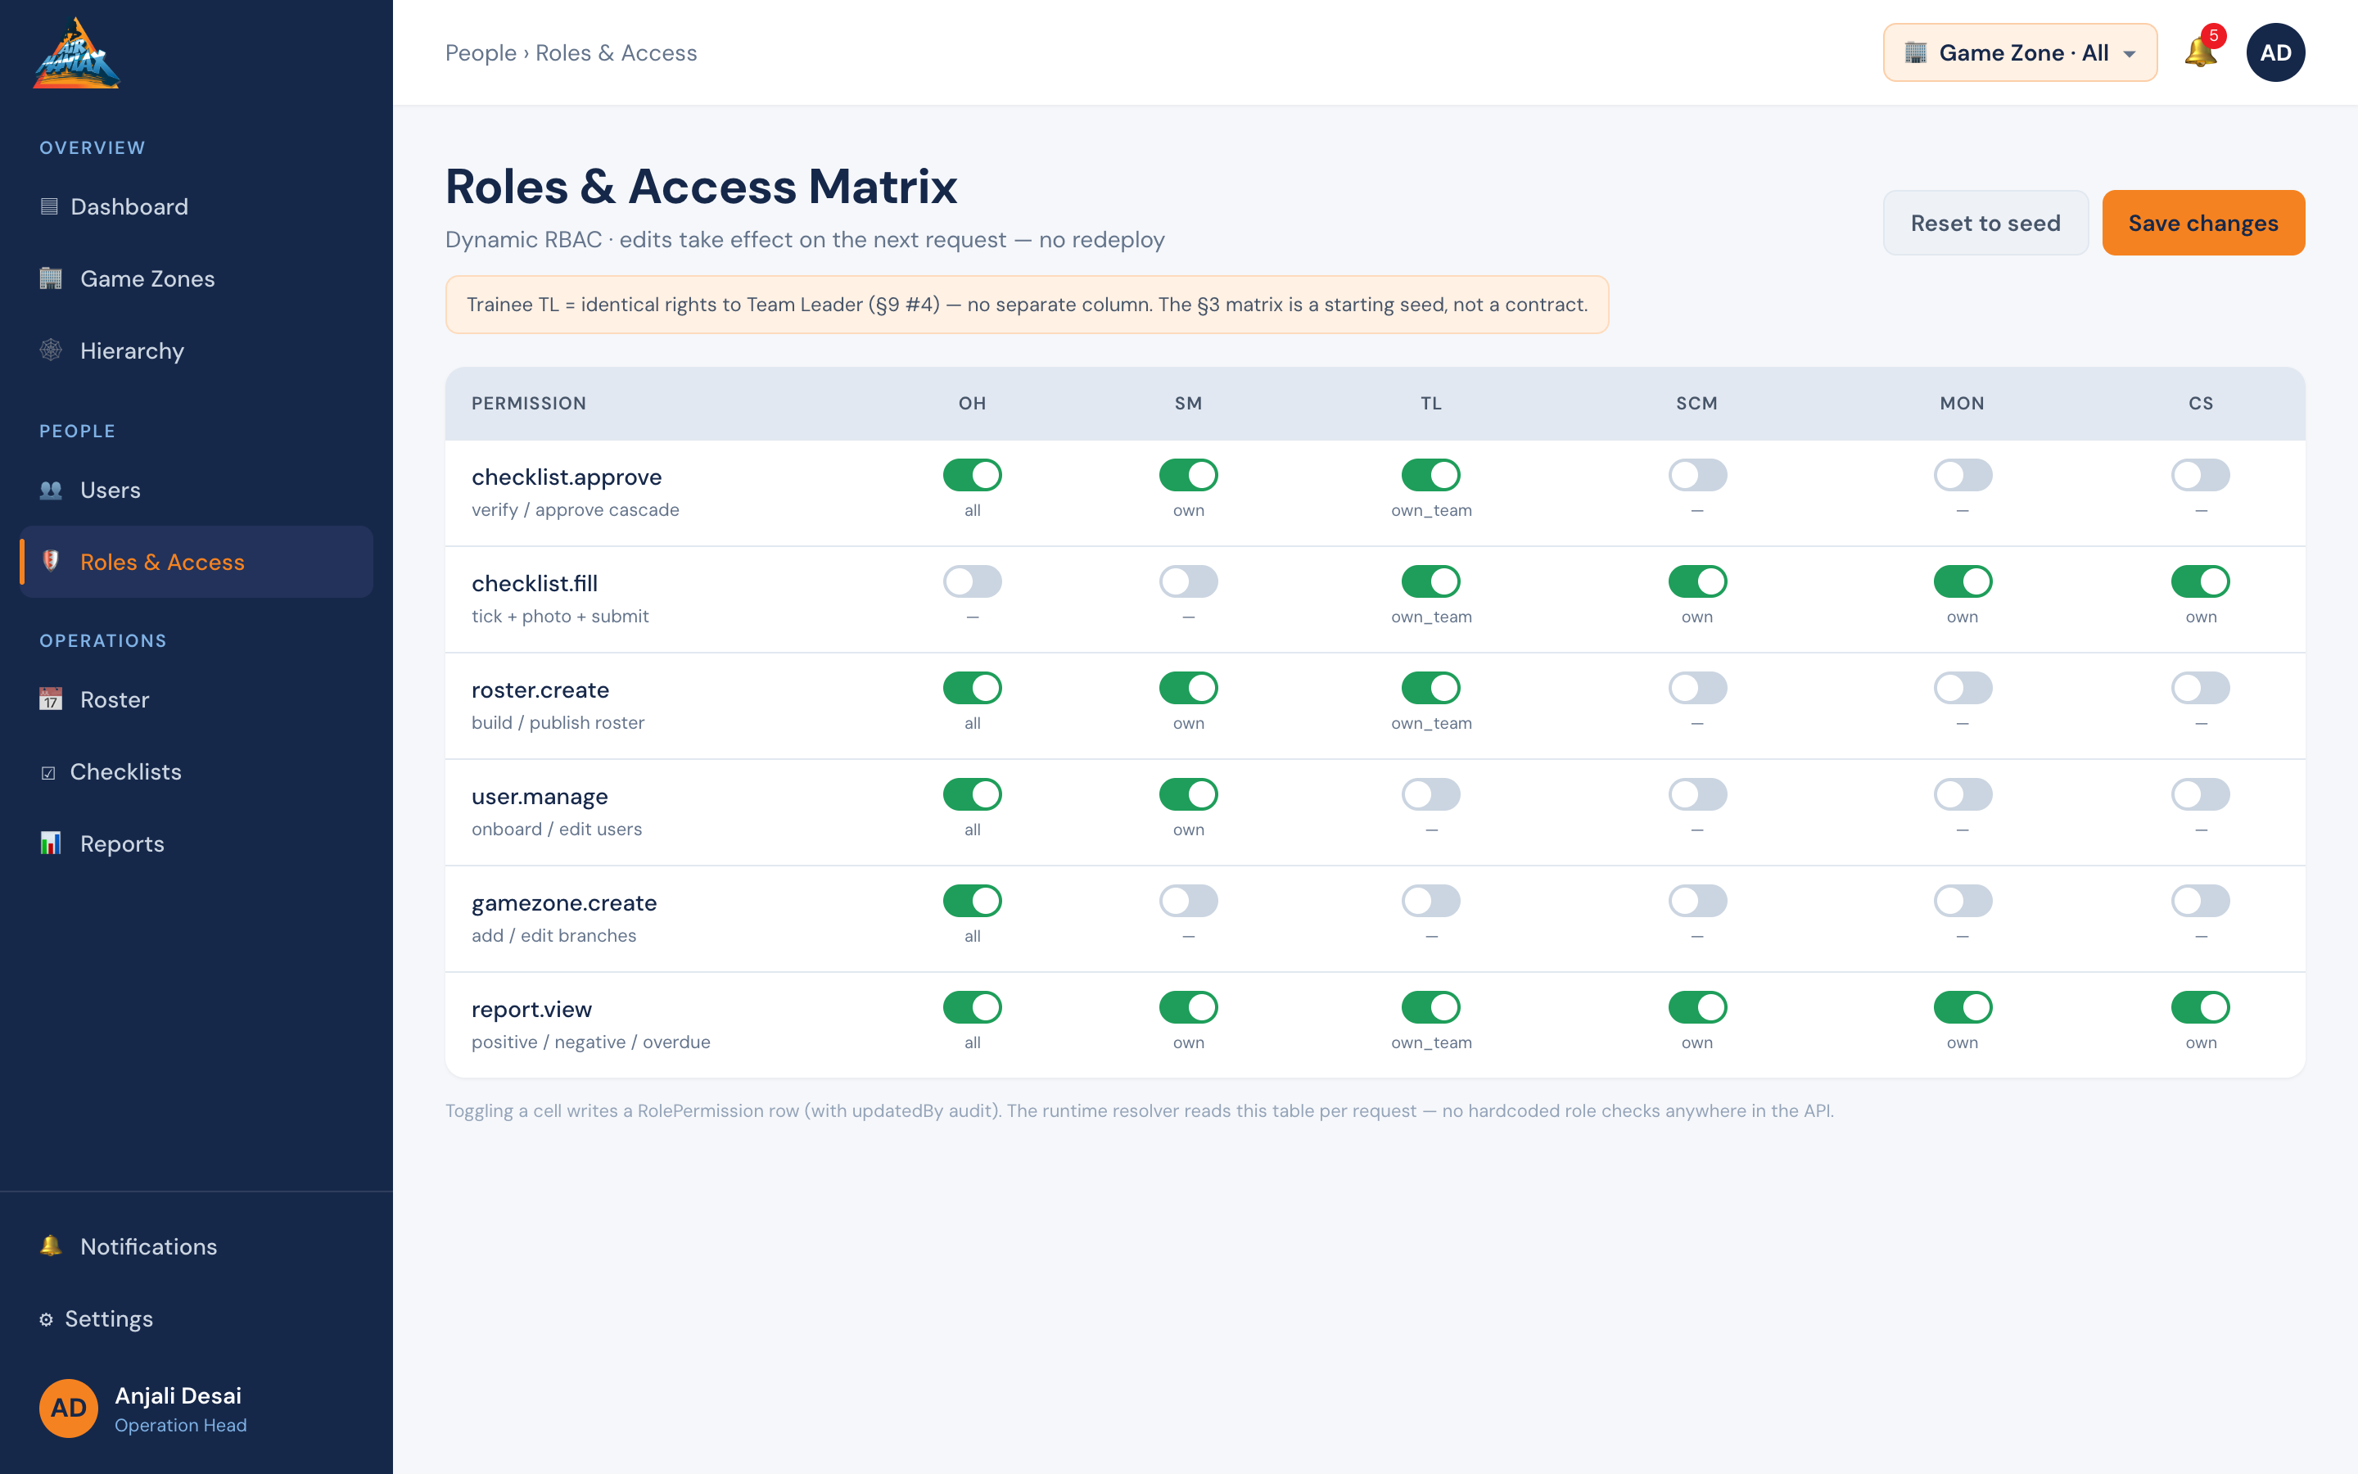
Task: Toggle checklist.fill for CS off
Action: pyautogui.click(x=2200, y=581)
